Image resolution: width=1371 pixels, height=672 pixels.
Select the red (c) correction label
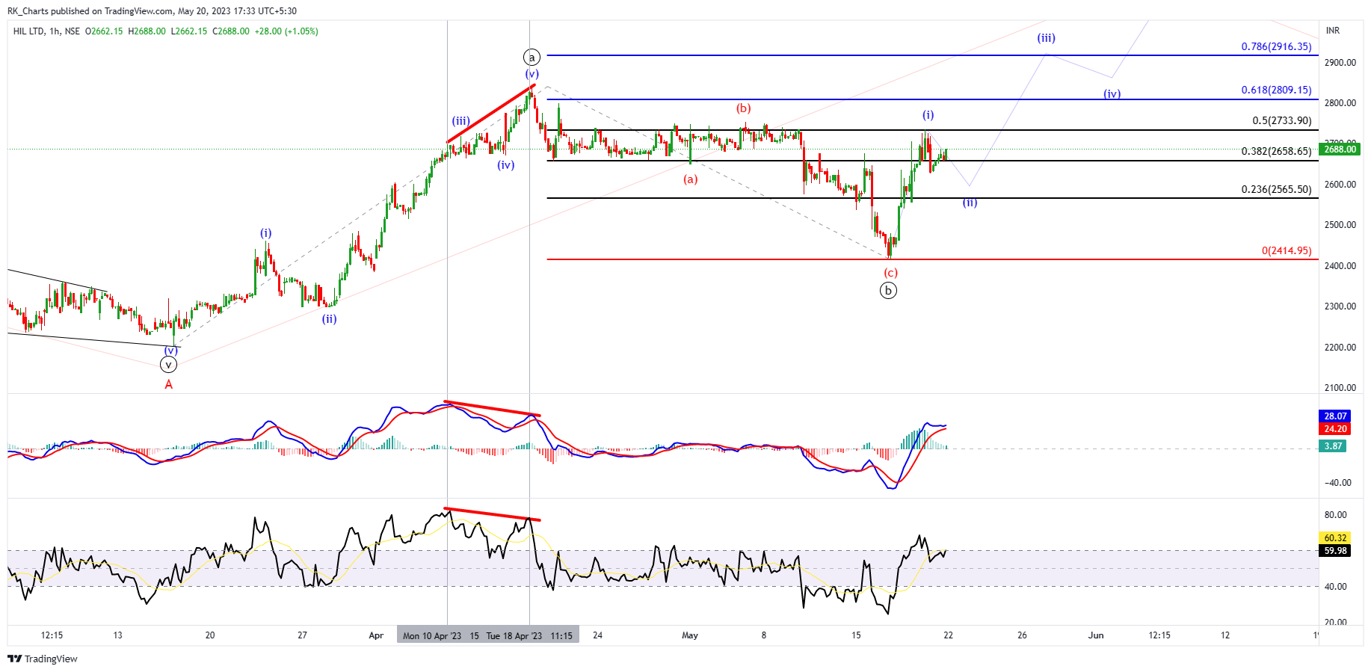click(891, 273)
